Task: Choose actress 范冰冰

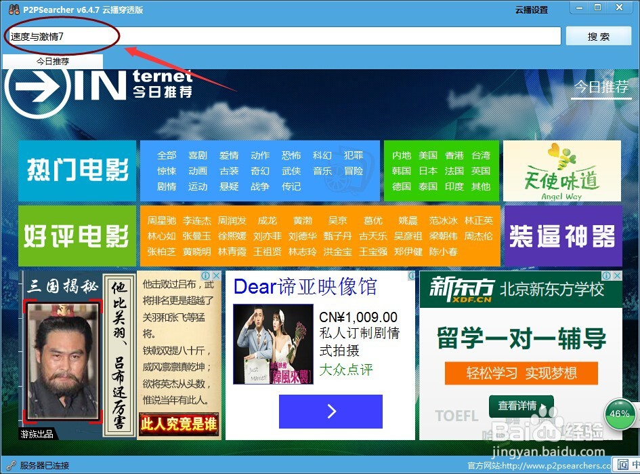Action: [x=444, y=220]
